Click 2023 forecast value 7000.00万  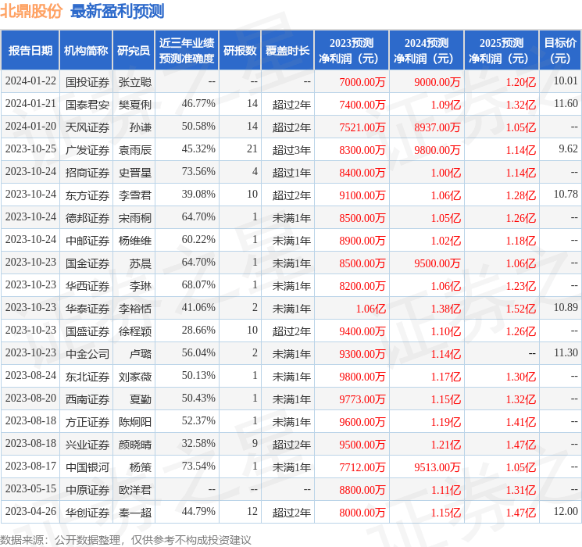coord(362,82)
